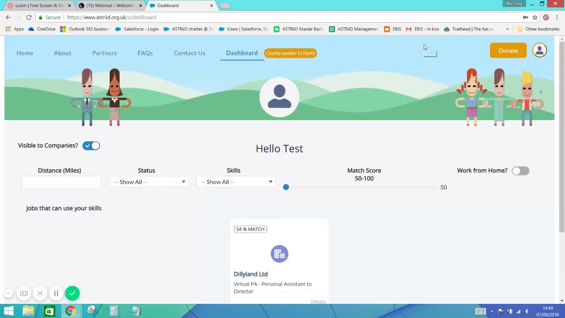Switch to the Webmail browser tab
565x318 pixels.
coord(110,5)
